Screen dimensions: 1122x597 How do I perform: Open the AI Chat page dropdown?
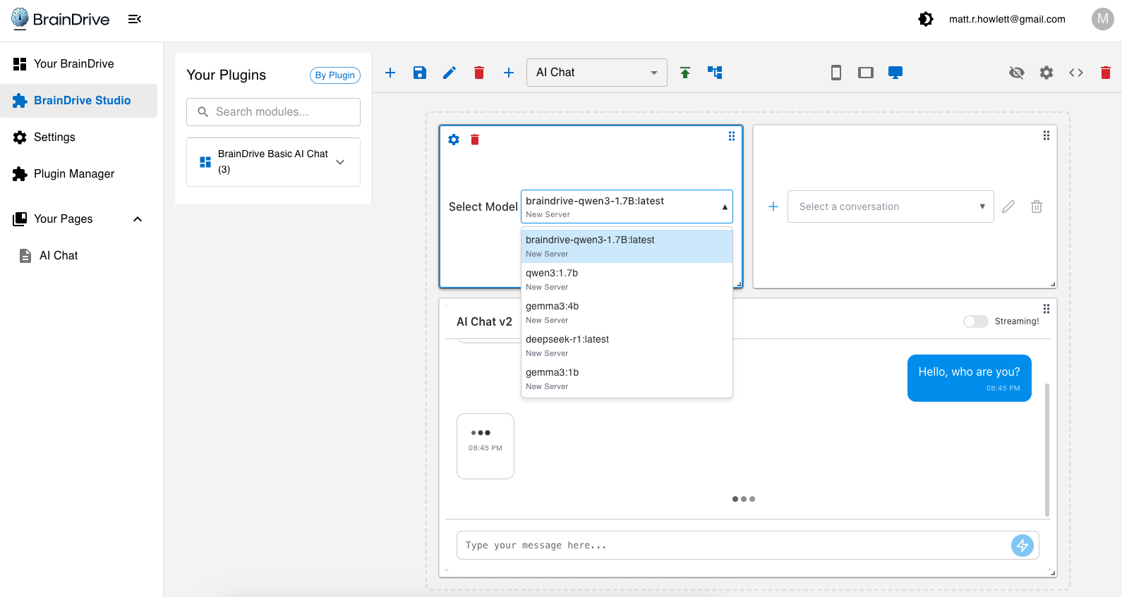click(x=596, y=73)
